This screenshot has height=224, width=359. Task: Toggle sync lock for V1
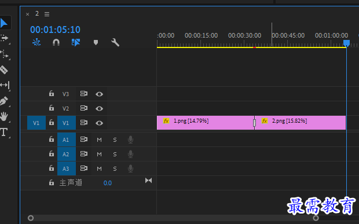point(83,123)
